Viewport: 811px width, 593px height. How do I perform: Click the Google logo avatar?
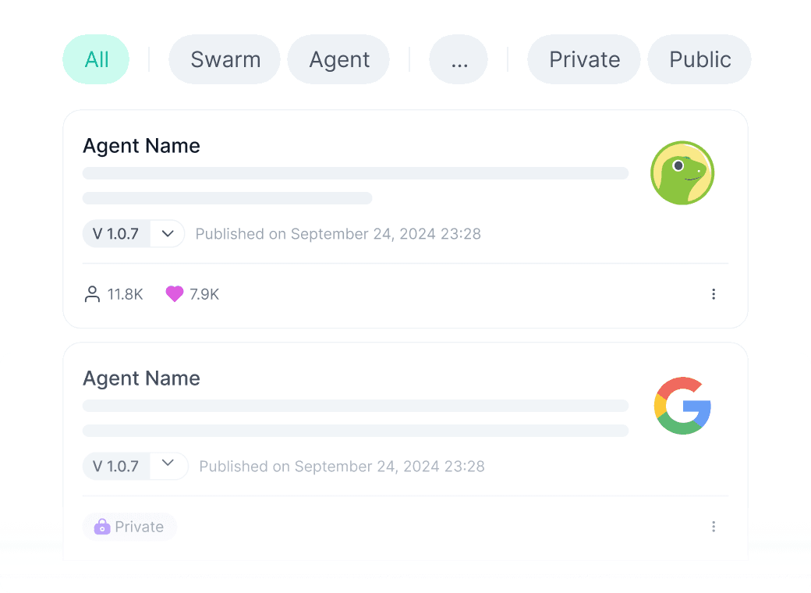(682, 406)
